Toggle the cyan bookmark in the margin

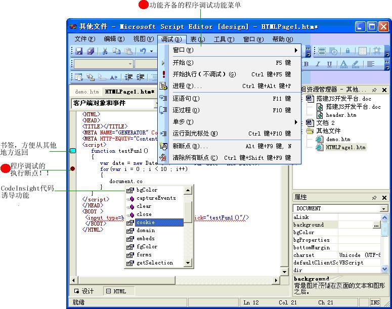[x=73, y=151]
